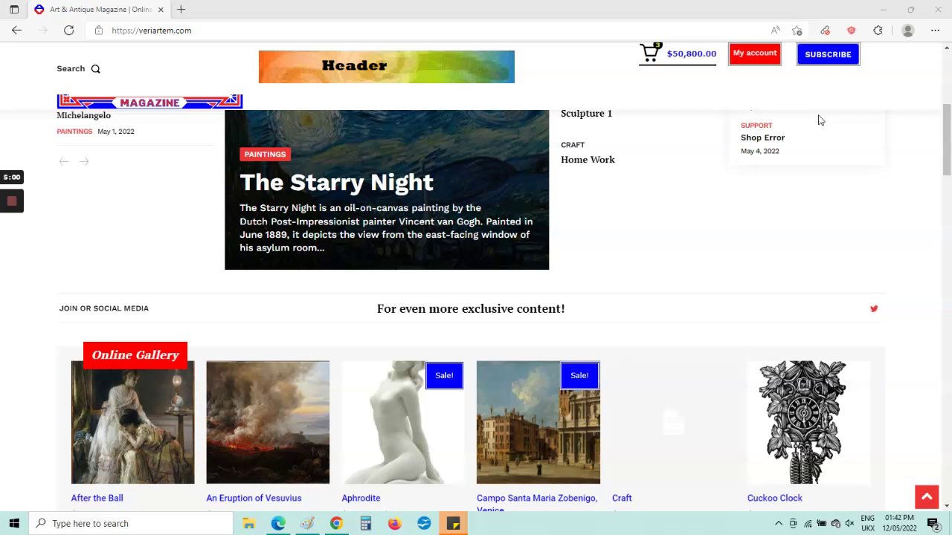Click the Search label on the site
Image resolution: width=952 pixels, height=535 pixels.
[71, 69]
